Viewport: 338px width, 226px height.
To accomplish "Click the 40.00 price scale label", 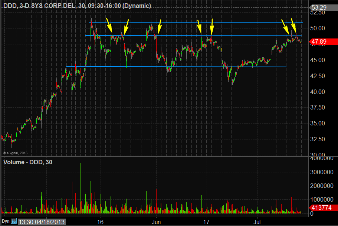I will pyautogui.click(x=317, y=92).
